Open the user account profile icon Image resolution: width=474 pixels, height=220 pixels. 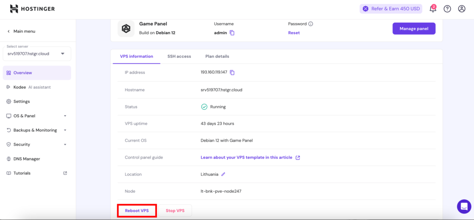point(462,9)
